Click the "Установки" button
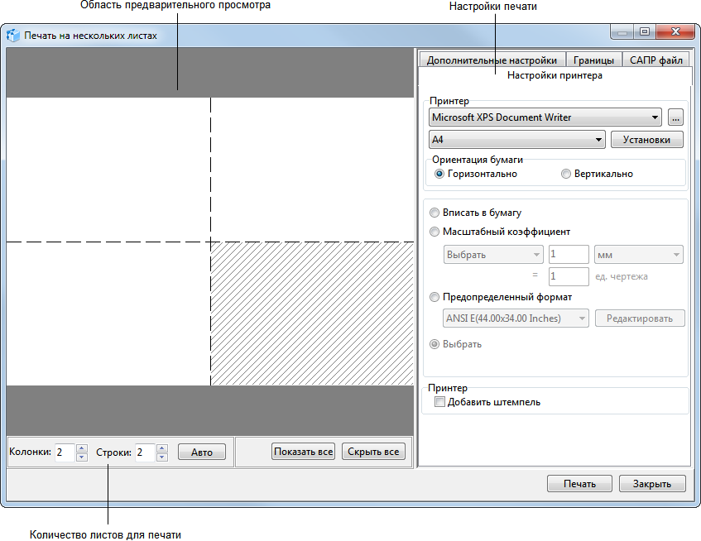This screenshot has width=701, height=541. tap(646, 139)
